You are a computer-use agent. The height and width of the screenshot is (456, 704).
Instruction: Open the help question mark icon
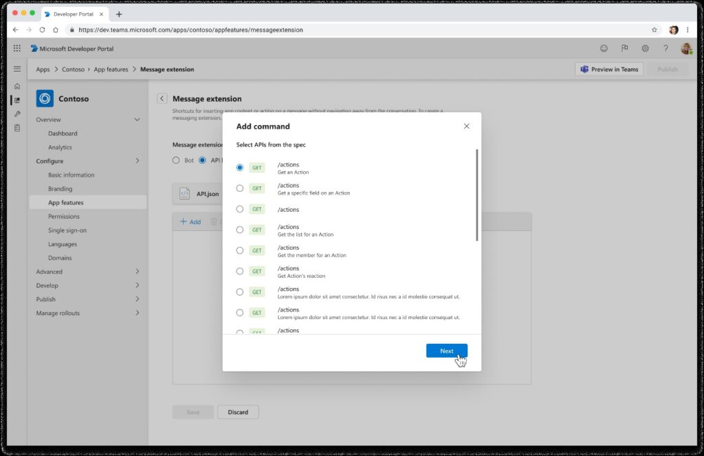pos(665,49)
